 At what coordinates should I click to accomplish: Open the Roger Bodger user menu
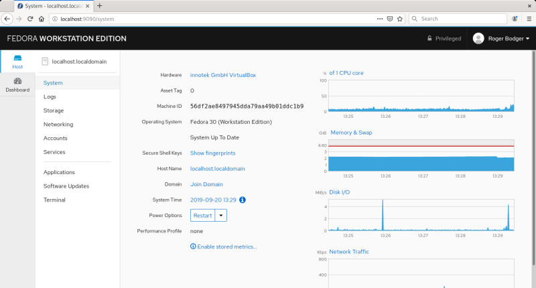point(501,39)
